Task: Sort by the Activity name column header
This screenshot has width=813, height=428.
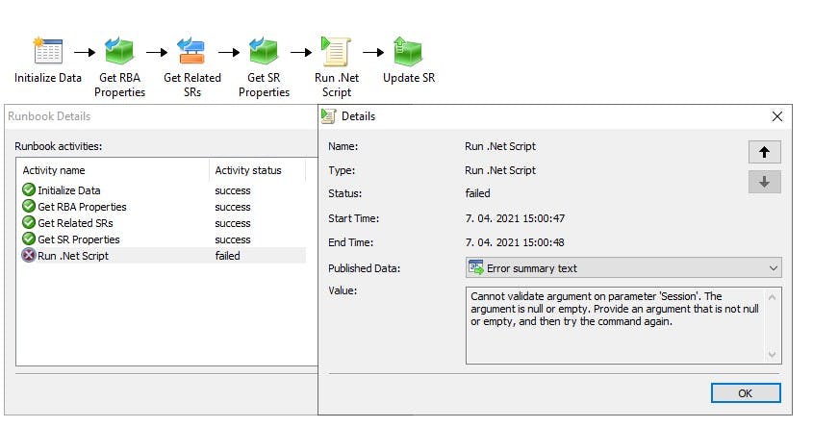Action: pyautogui.click(x=113, y=170)
